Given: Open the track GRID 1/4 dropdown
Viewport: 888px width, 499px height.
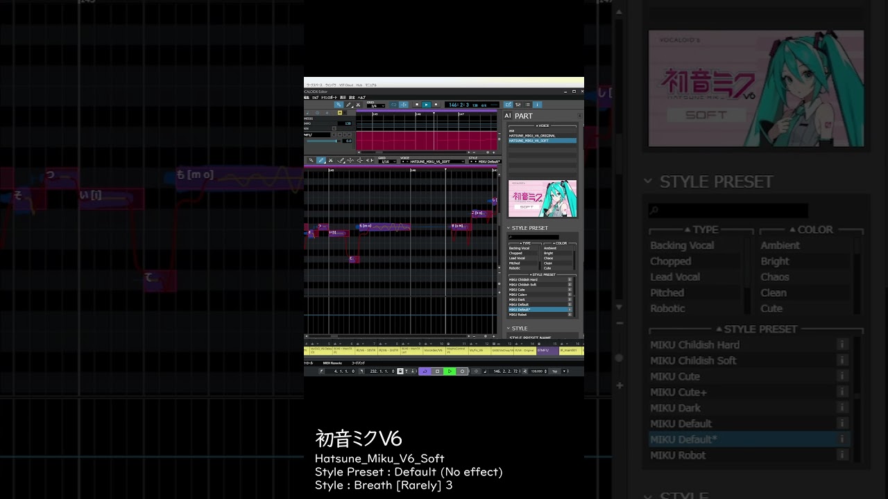Looking at the screenshot, I should (375, 106).
